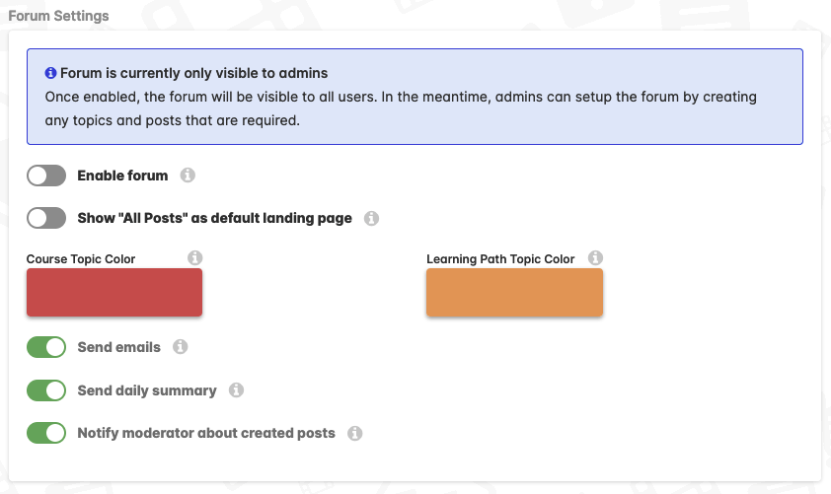Disable the Send emails switch
Screen dimensions: 831x494
(46, 347)
